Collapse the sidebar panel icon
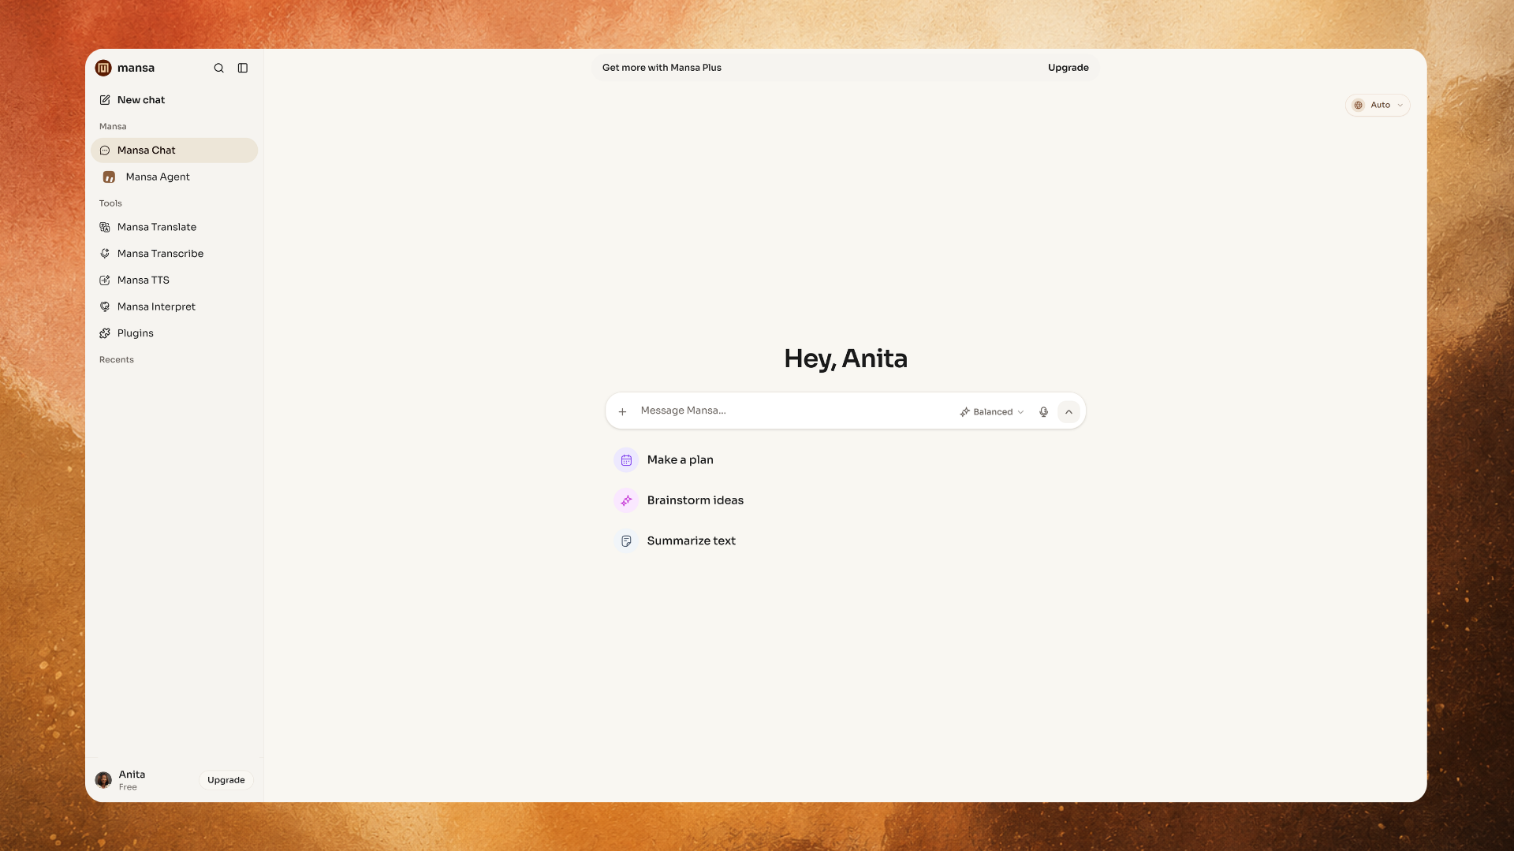 pyautogui.click(x=243, y=68)
